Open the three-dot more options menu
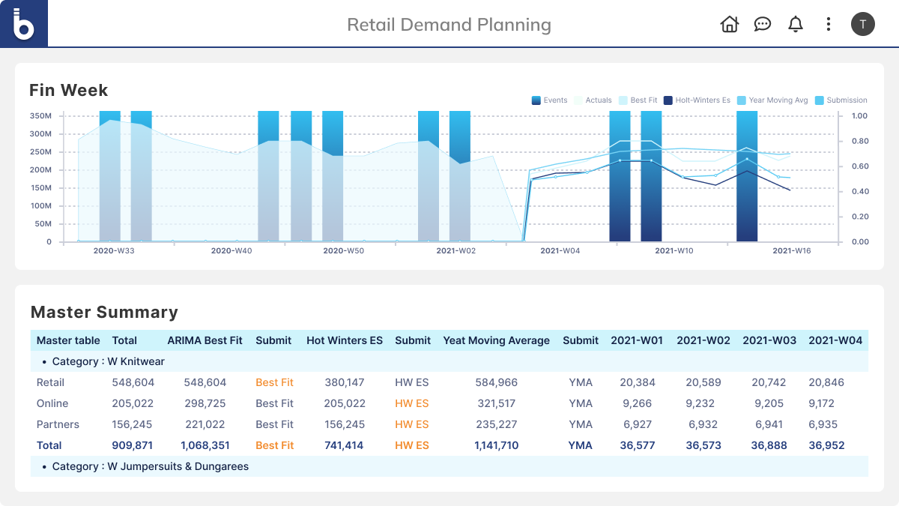Viewport: 899px width, 506px height. [829, 24]
